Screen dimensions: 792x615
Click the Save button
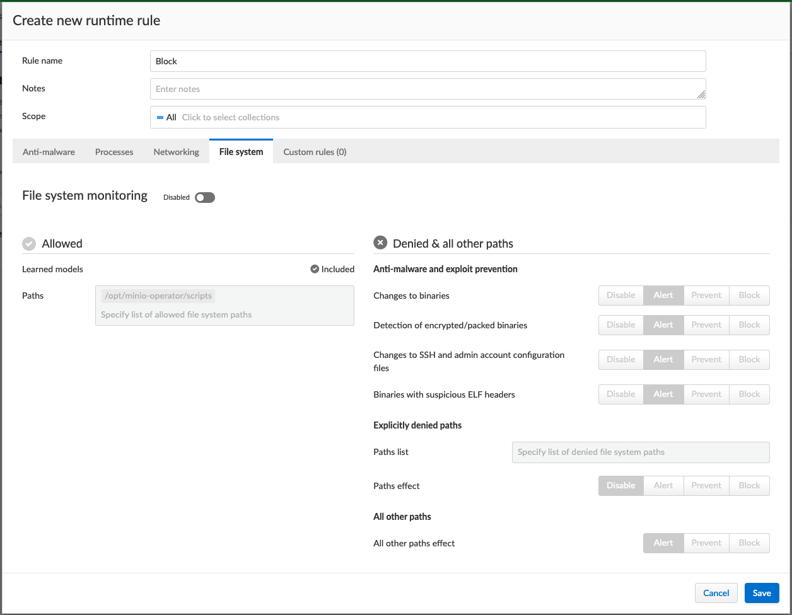click(761, 593)
